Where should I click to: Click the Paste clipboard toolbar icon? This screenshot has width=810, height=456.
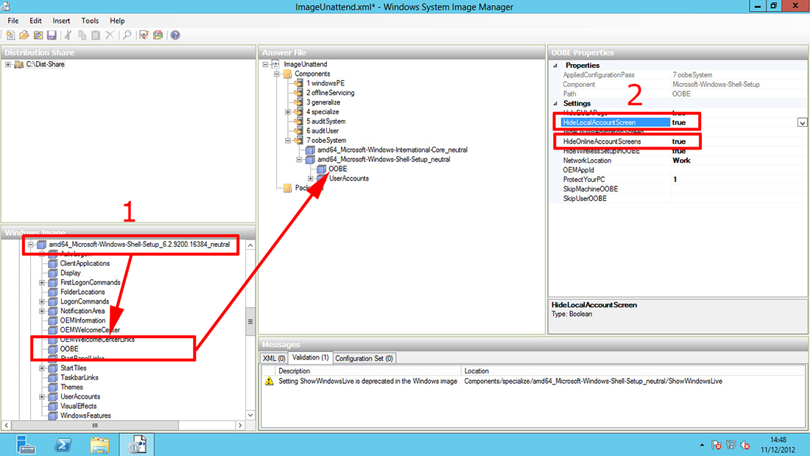(x=96, y=35)
